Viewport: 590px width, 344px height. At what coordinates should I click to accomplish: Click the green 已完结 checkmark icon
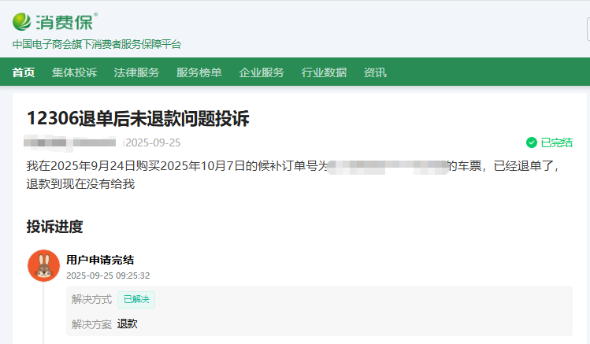point(531,142)
